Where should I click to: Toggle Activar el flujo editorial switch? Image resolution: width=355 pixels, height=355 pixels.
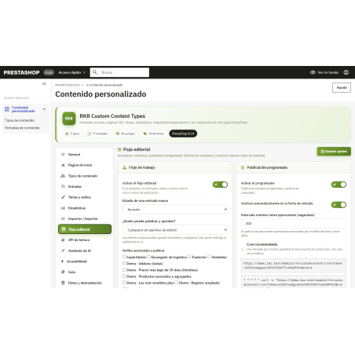[x=220, y=185]
